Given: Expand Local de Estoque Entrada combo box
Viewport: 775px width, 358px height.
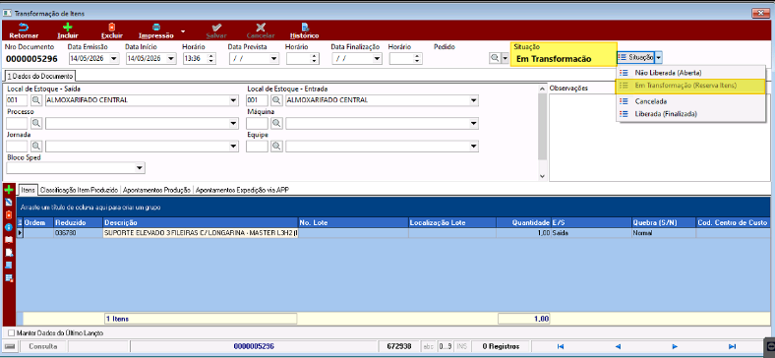Looking at the screenshot, I should (474, 101).
